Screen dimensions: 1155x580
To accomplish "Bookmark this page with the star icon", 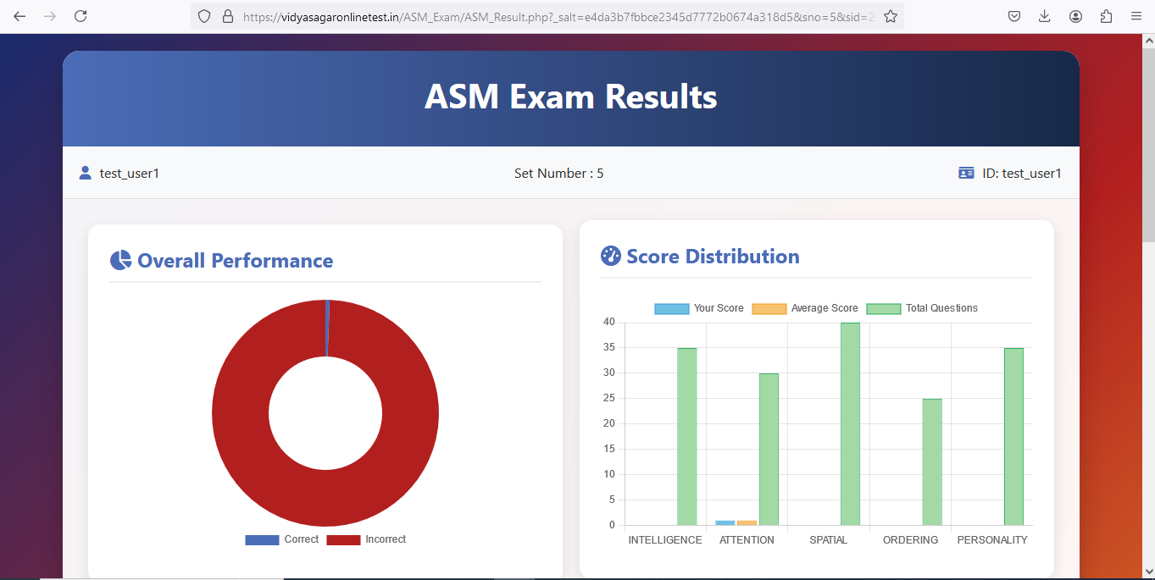I will coord(891,16).
